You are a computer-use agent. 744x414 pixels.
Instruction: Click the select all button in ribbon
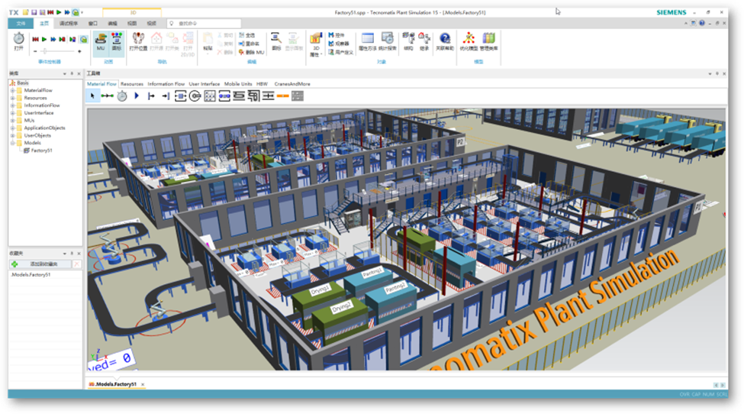(x=247, y=35)
